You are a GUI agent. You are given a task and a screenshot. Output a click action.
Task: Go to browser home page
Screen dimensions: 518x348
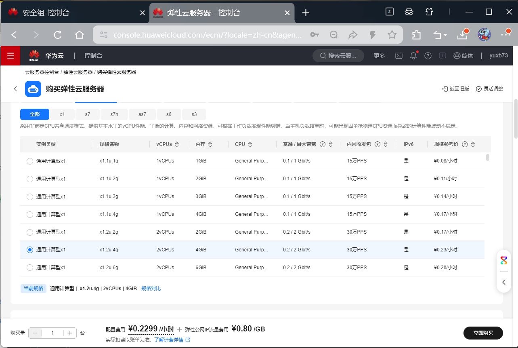(x=80, y=35)
